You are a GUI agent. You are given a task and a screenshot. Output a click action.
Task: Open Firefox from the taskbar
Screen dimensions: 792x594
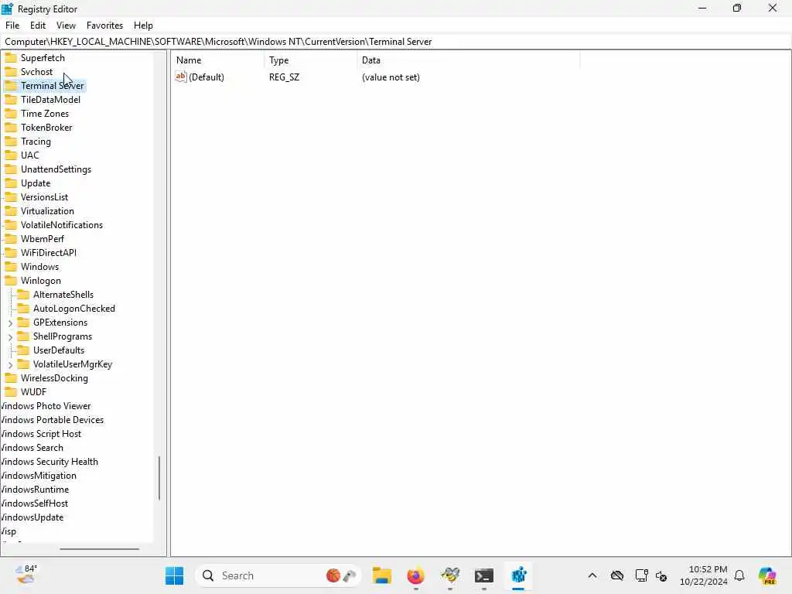(x=415, y=575)
